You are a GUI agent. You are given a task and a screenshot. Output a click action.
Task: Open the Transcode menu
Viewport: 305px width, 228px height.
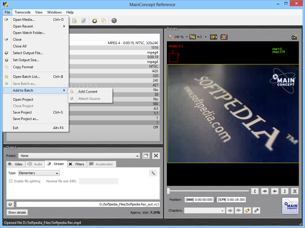[x=23, y=12]
